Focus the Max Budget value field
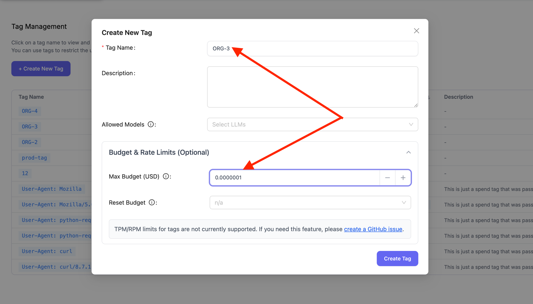 pyautogui.click(x=294, y=178)
